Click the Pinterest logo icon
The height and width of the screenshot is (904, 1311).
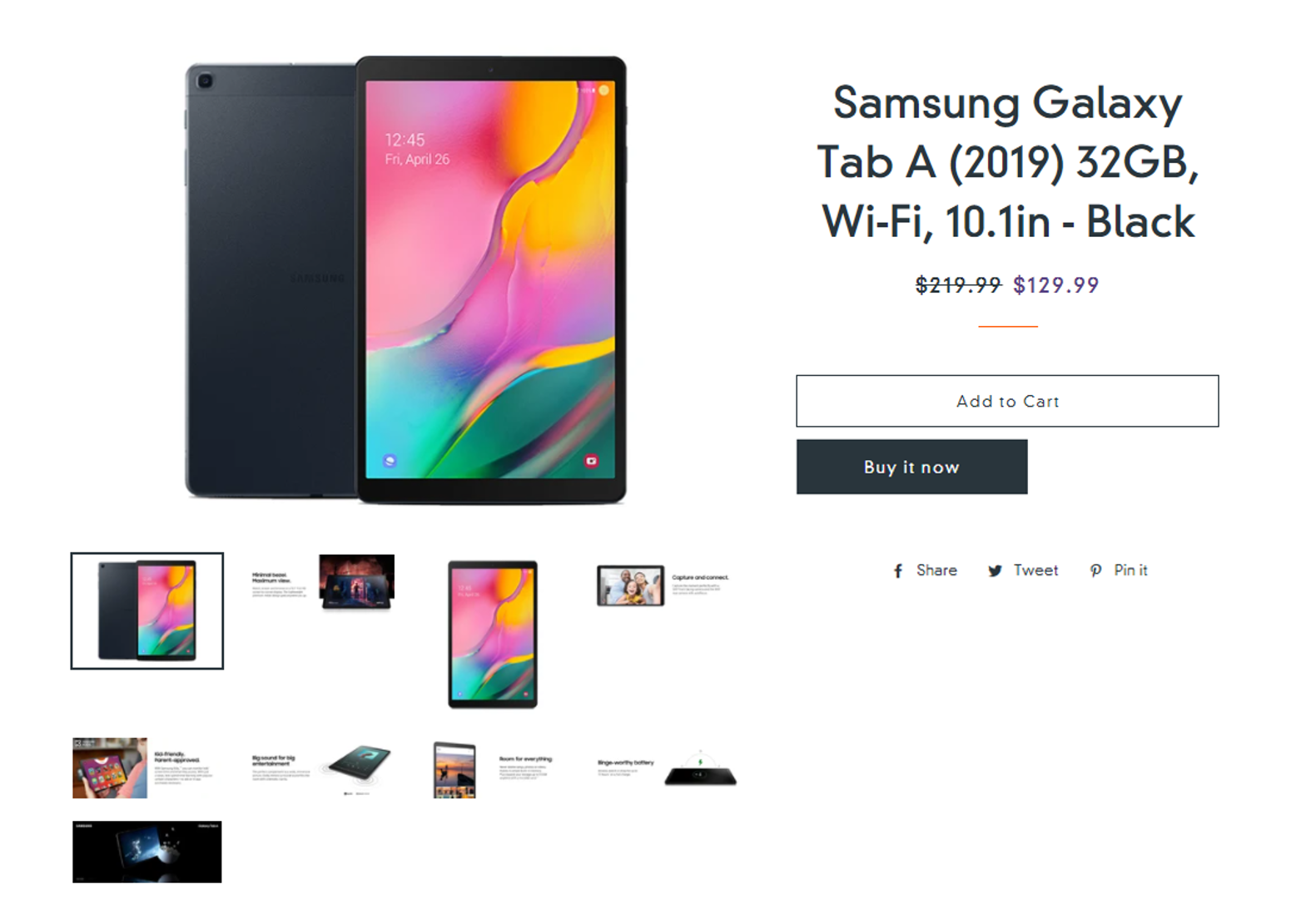1096,571
